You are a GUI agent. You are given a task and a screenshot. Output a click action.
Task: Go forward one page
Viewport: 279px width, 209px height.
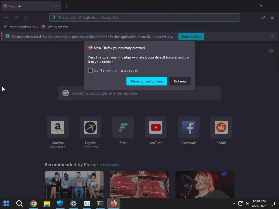coord(16,18)
